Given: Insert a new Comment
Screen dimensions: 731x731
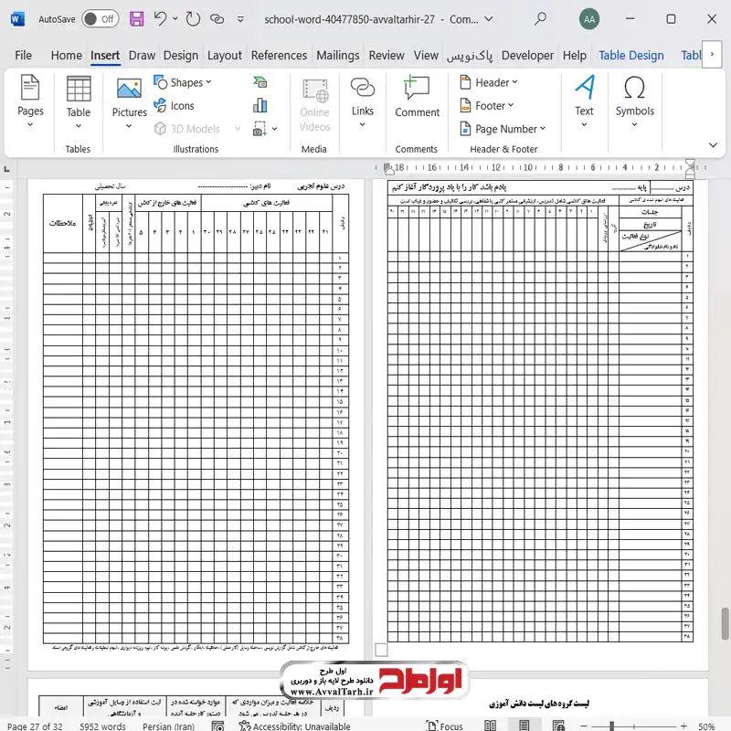Looking at the screenshot, I should click(417, 97).
